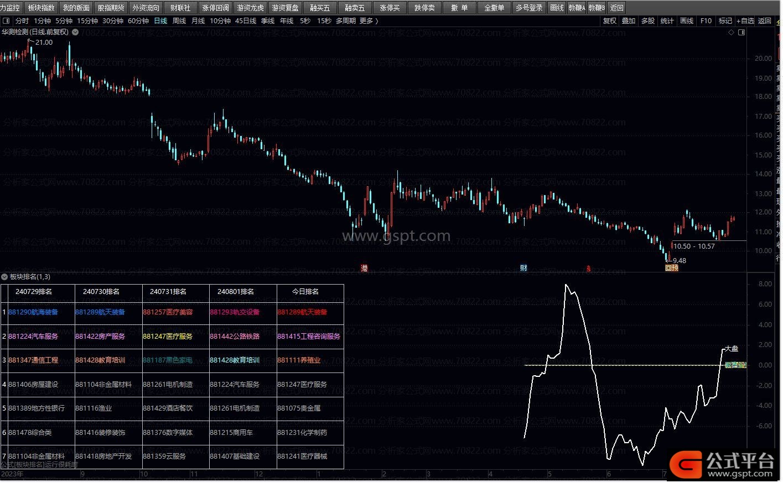Open the 多号登录 multi-account login button
The width and height of the screenshot is (783, 483).
529,8
